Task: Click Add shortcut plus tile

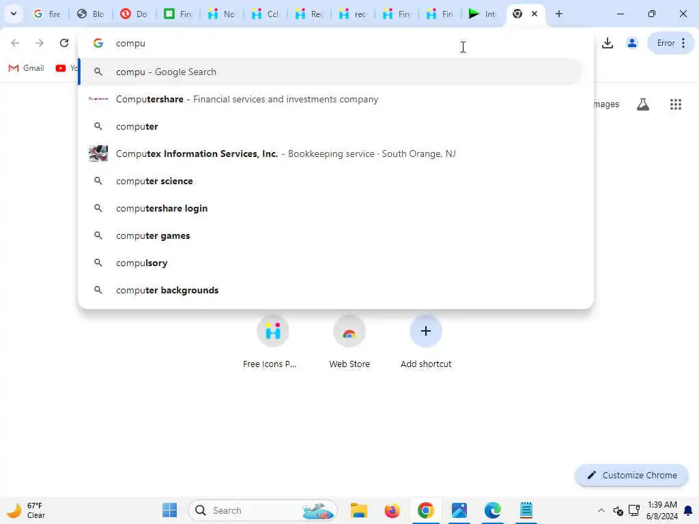Action: 426,343
